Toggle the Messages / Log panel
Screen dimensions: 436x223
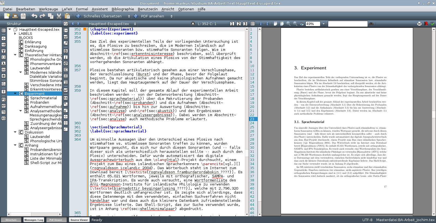point(34,220)
